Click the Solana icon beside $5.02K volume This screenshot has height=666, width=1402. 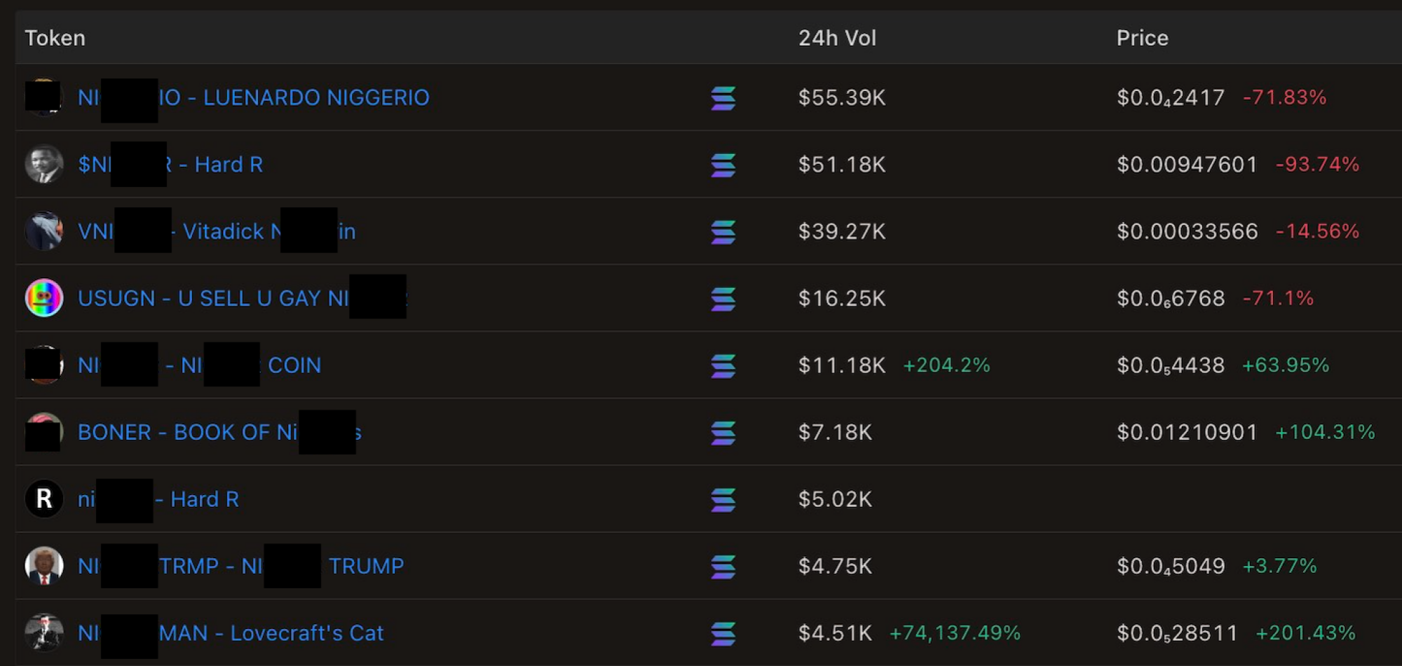click(x=723, y=499)
